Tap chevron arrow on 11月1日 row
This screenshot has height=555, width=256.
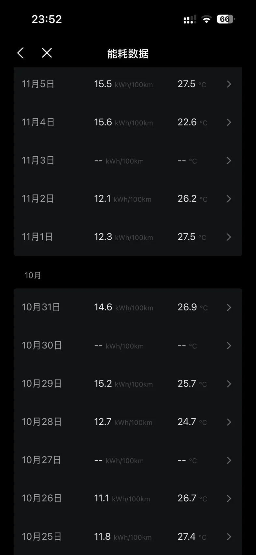pos(229,237)
